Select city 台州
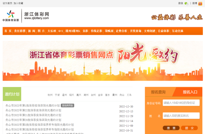Image resolution: width=205 pixels, height=134 pixels. point(93,95)
